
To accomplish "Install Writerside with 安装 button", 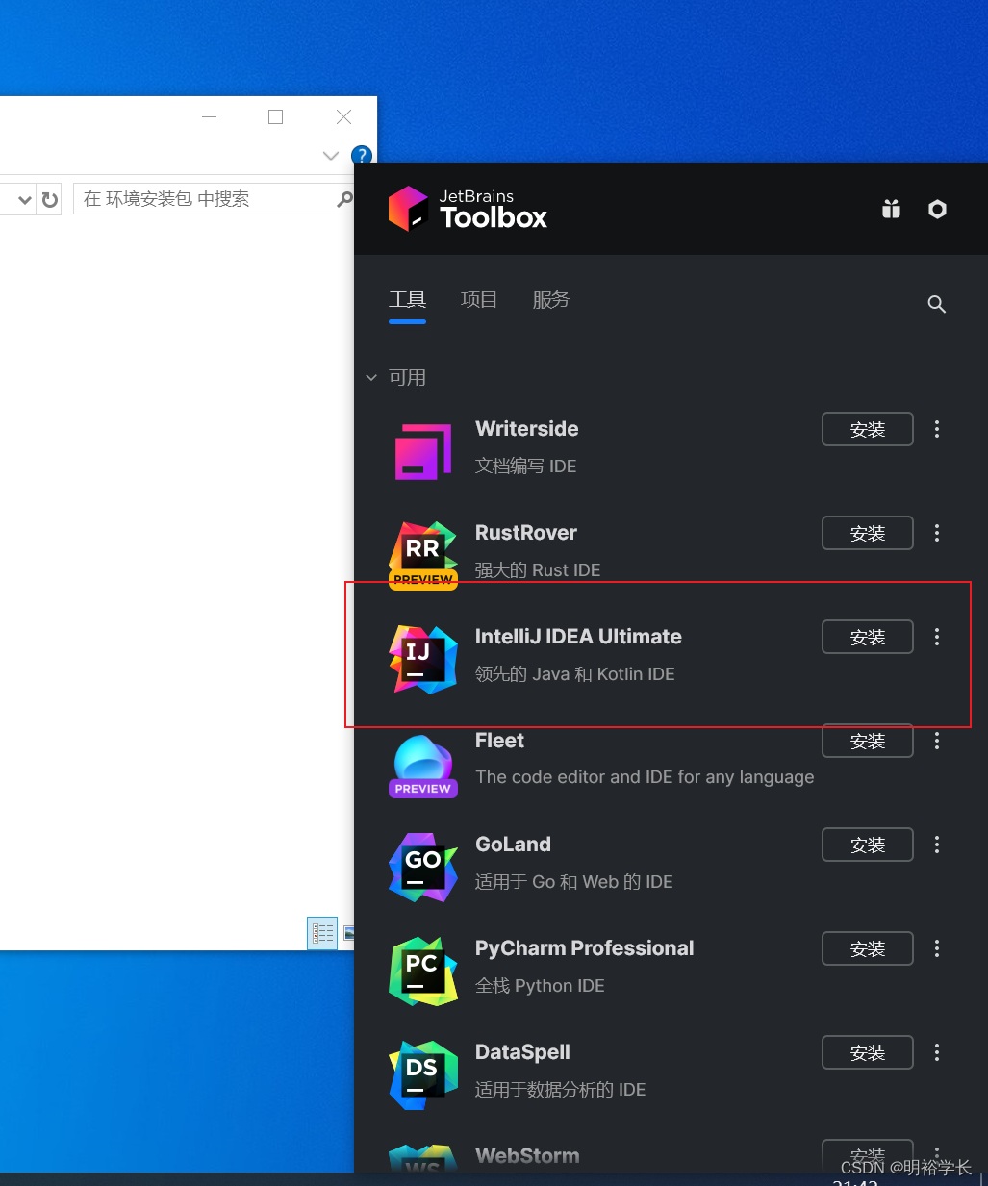I will tap(868, 429).
